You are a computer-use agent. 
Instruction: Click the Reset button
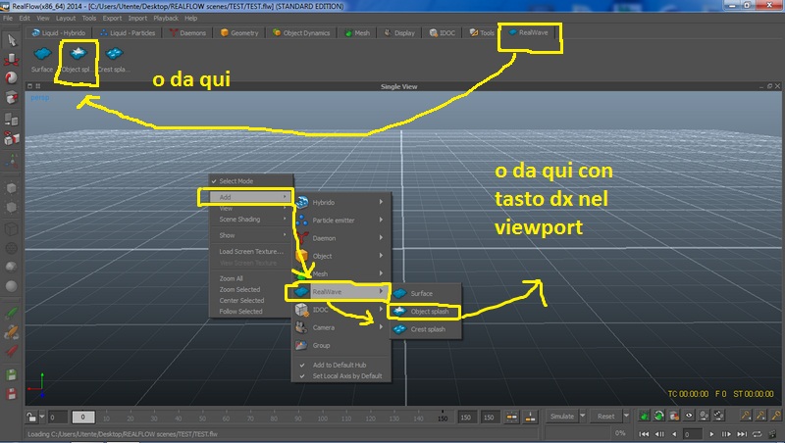(x=605, y=416)
